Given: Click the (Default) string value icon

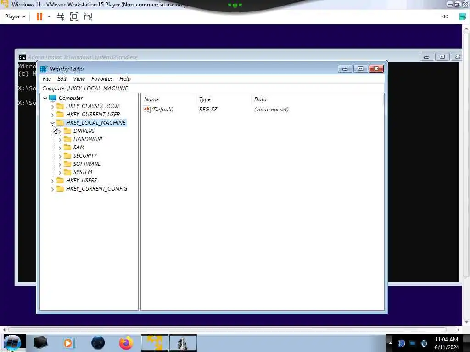Looking at the screenshot, I should [146, 109].
